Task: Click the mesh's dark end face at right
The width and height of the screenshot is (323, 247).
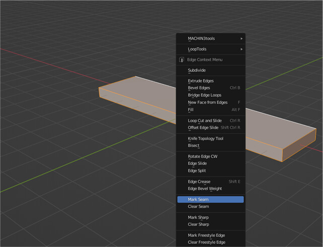Action: pyautogui.click(x=299, y=145)
